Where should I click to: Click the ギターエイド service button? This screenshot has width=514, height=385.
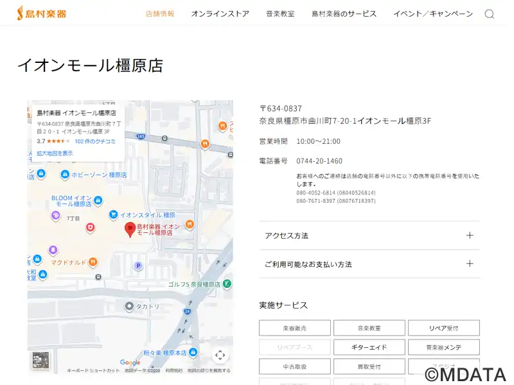coord(369,347)
